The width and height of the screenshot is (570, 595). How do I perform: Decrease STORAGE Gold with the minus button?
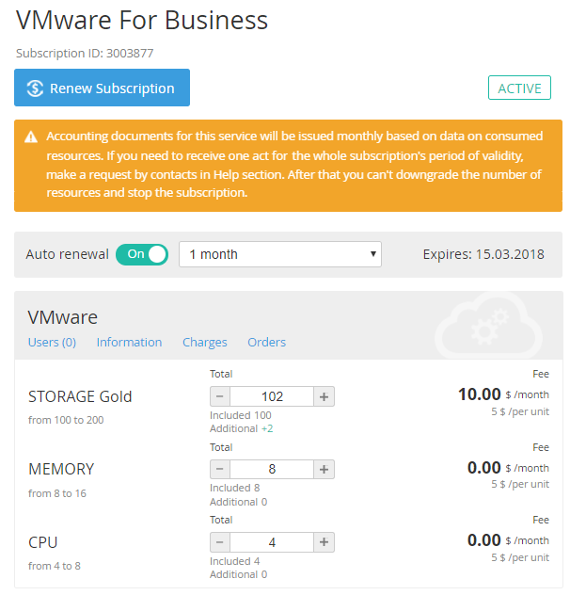(x=220, y=396)
